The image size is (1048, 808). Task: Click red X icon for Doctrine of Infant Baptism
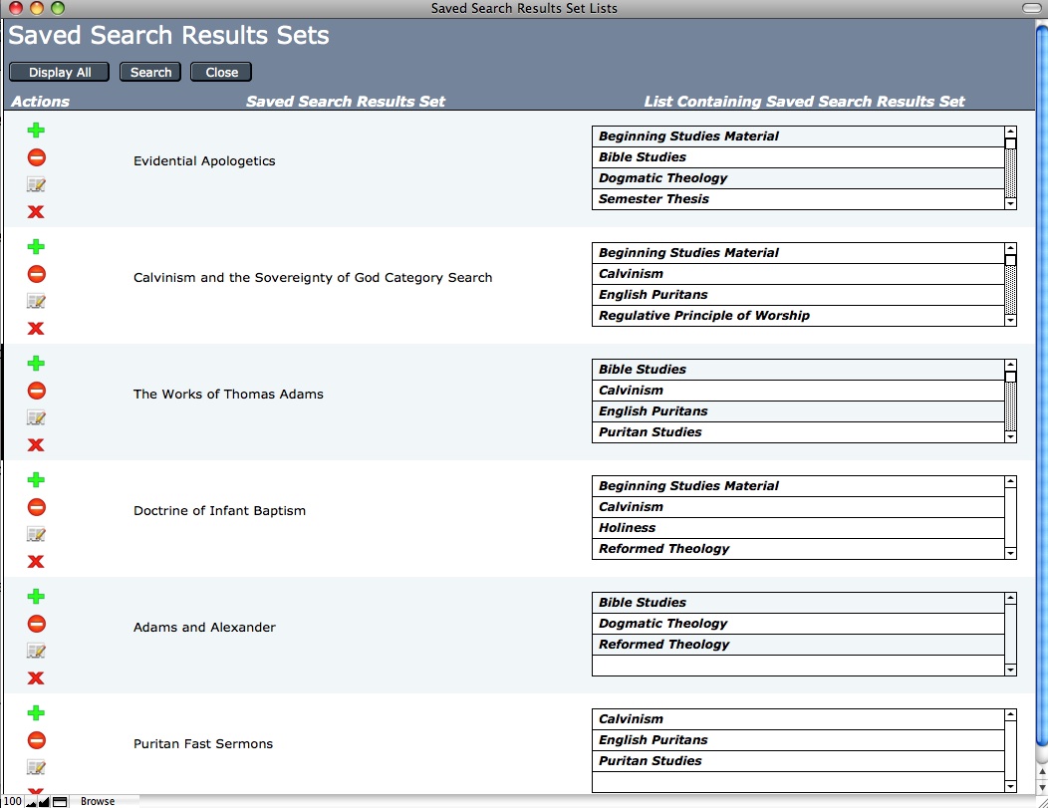click(36, 562)
